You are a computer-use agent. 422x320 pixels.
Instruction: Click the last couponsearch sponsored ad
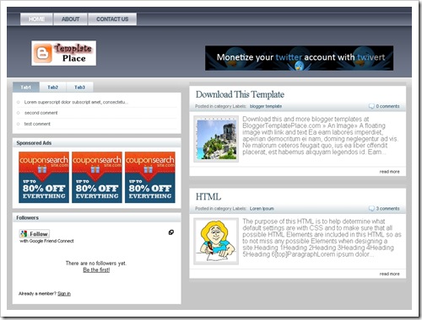tap(150, 177)
